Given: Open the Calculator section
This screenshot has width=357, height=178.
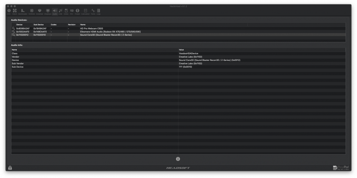Looking at the screenshot, I should pyautogui.click(x=85, y=12).
